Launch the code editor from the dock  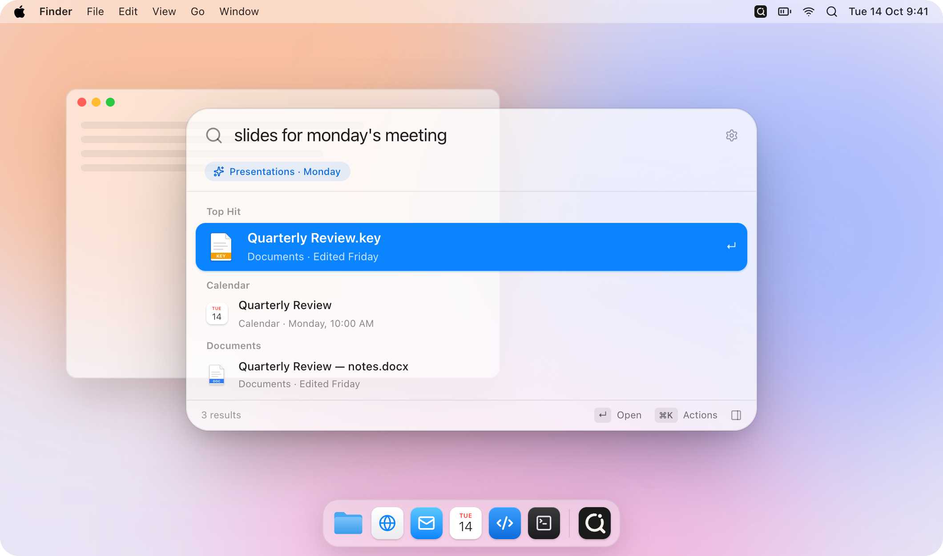point(505,523)
